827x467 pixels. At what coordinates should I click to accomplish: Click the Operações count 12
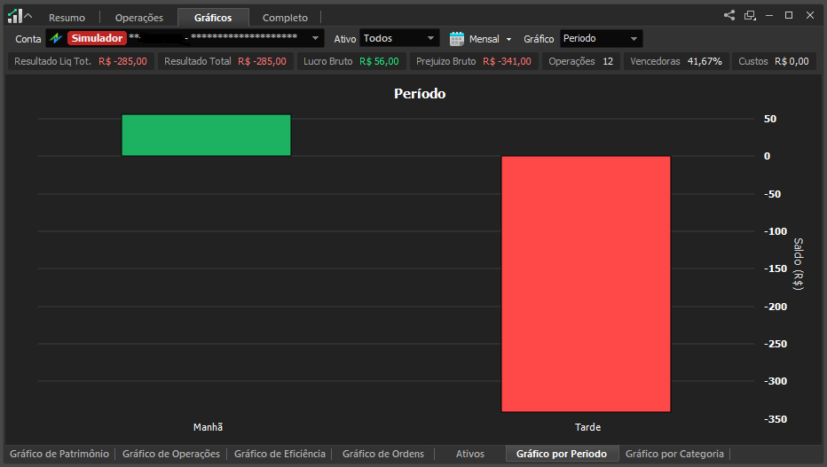[608, 61]
